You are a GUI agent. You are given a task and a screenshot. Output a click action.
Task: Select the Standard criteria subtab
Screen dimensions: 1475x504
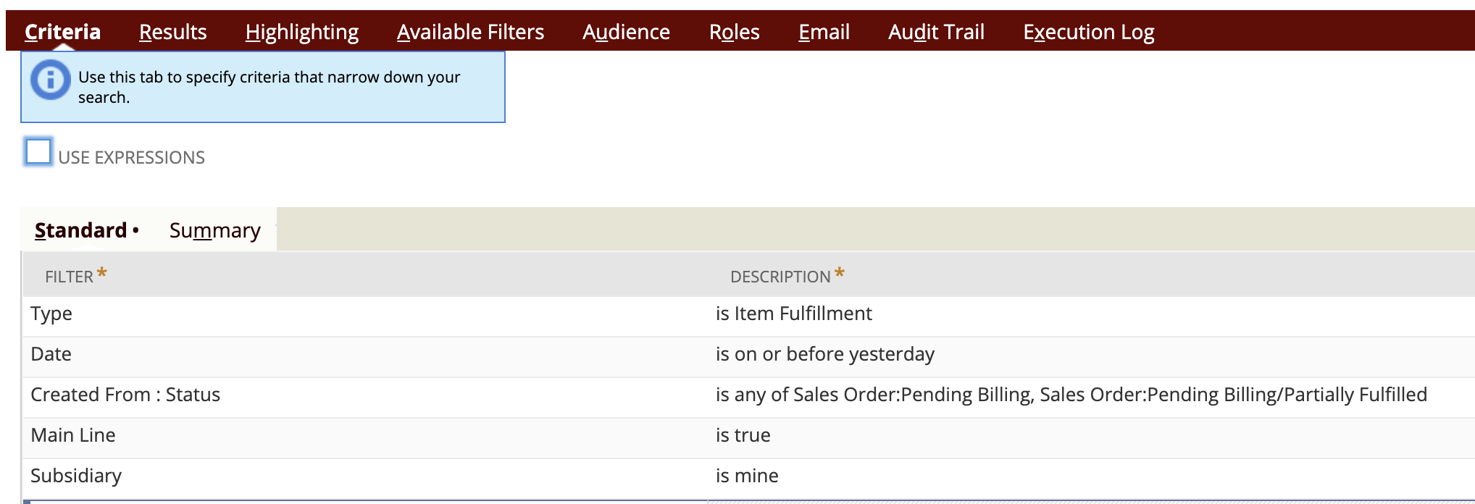tap(81, 230)
